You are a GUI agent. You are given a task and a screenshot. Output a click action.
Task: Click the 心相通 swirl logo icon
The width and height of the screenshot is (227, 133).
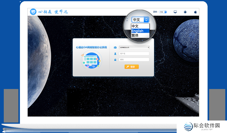click(33, 12)
